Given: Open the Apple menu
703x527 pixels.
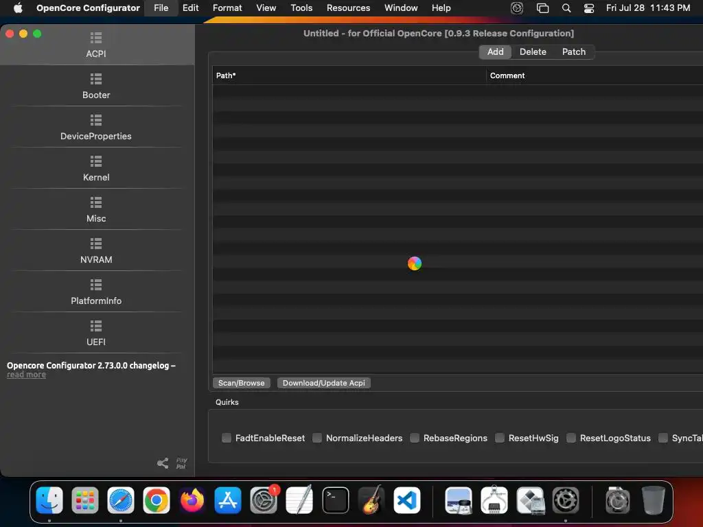Looking at the screenshot, I should [x=18, y=8].
